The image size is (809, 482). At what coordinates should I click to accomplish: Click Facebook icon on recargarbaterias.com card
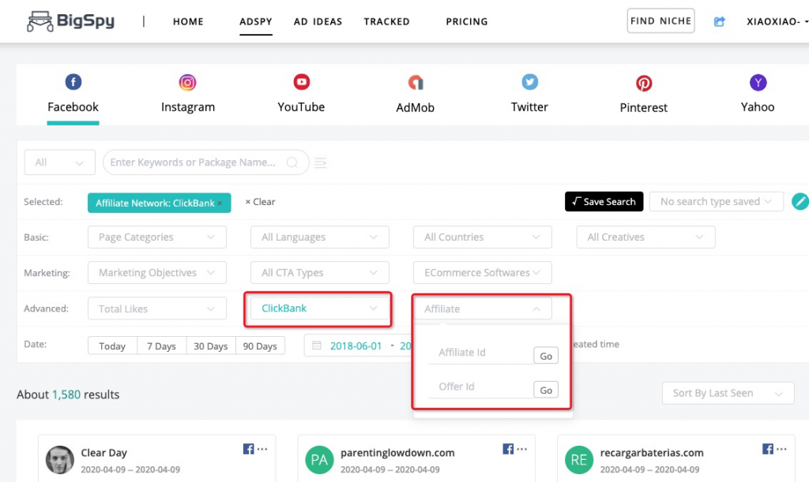(x=767, y=449)
